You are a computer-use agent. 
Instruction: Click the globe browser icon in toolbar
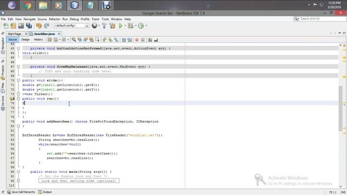[94, 25]
